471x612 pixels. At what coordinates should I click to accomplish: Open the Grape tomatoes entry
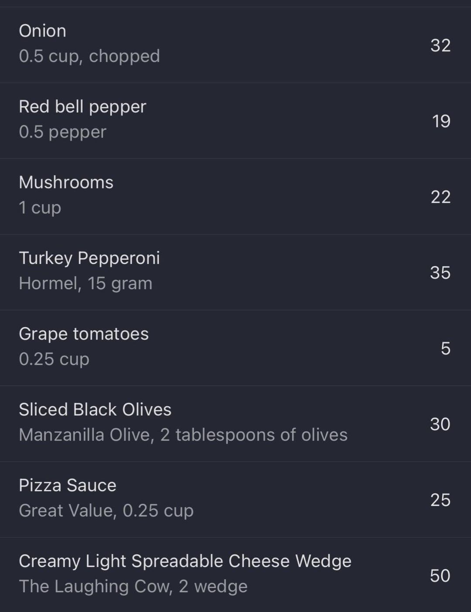[x=235, y=348]
